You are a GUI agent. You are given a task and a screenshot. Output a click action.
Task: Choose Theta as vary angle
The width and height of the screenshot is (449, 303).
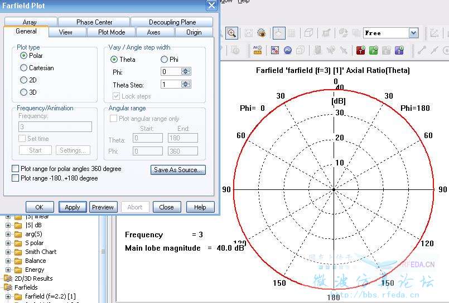pos(114,60)
